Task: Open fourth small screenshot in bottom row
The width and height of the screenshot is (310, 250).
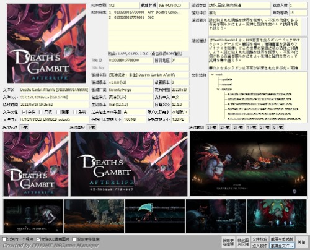Action: pyautogui.click(x=216, y=216)
